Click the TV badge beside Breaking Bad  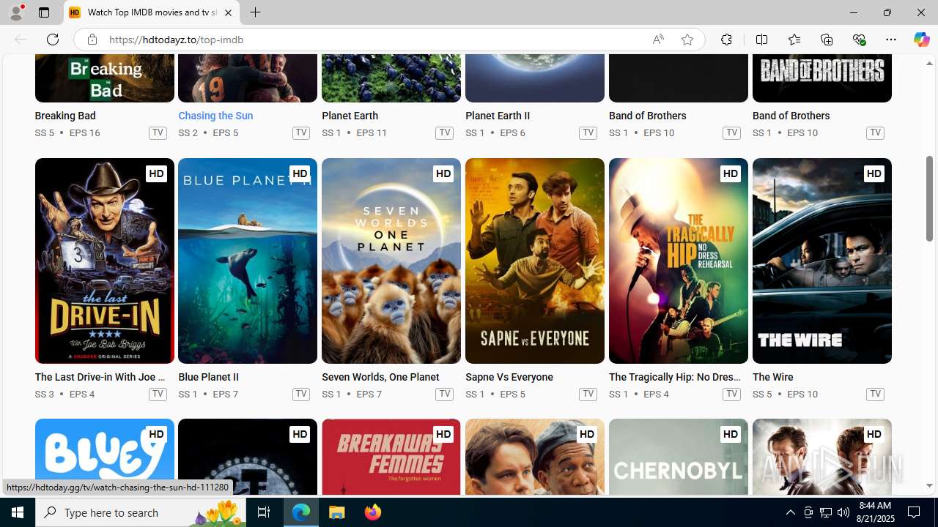click(158, 132)
